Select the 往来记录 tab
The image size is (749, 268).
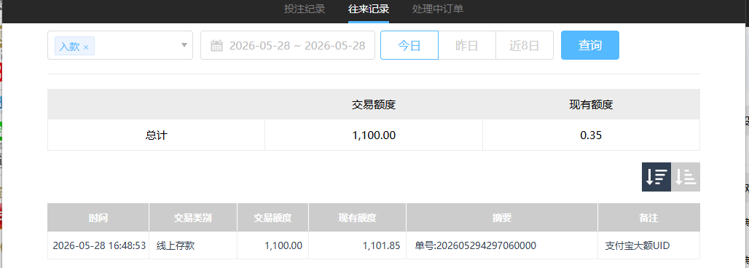point(368,9)
